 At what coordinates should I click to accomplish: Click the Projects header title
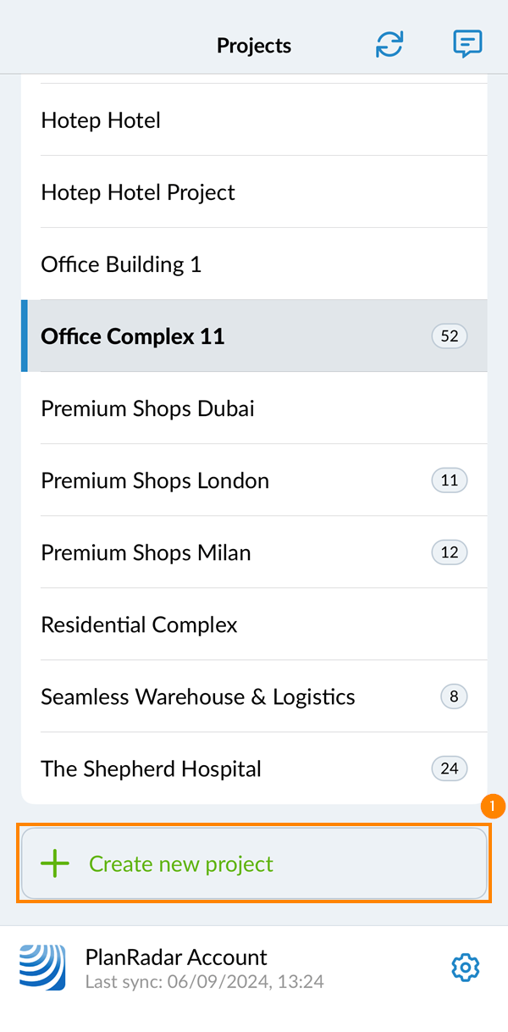pos(254,46)
